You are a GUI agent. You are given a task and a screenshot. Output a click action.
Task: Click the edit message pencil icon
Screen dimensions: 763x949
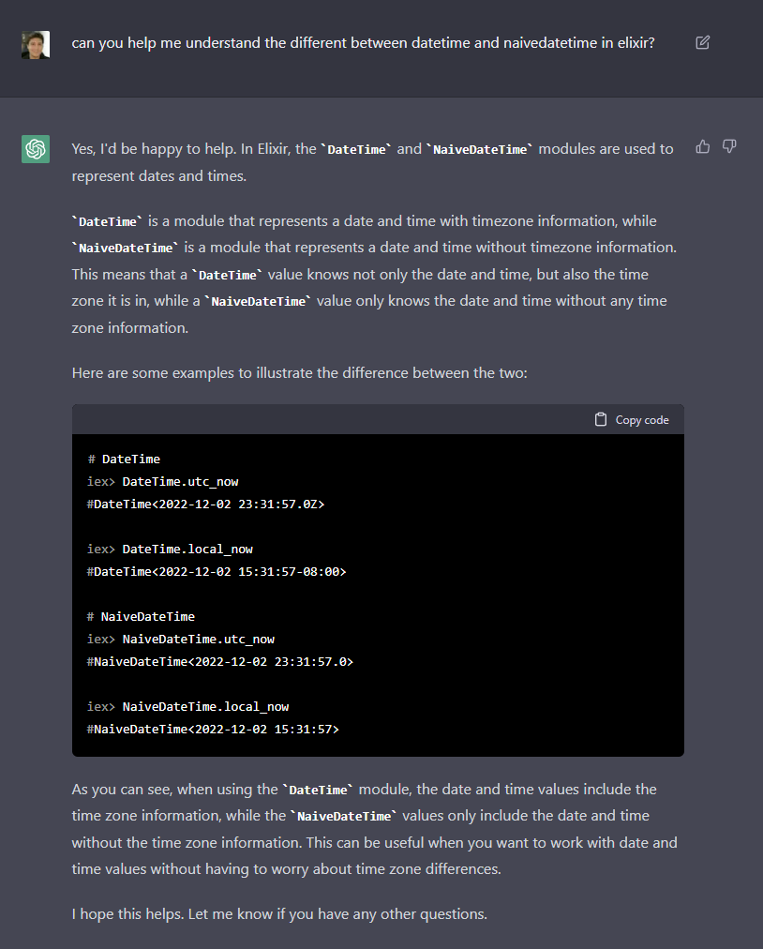point(702,42)
